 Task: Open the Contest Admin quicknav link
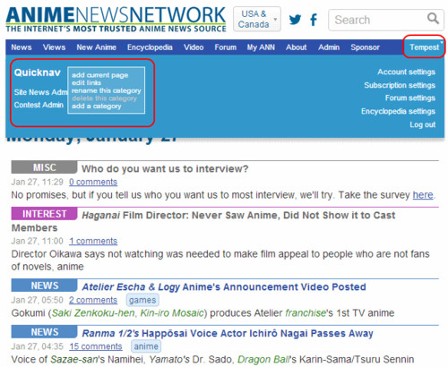39,105
